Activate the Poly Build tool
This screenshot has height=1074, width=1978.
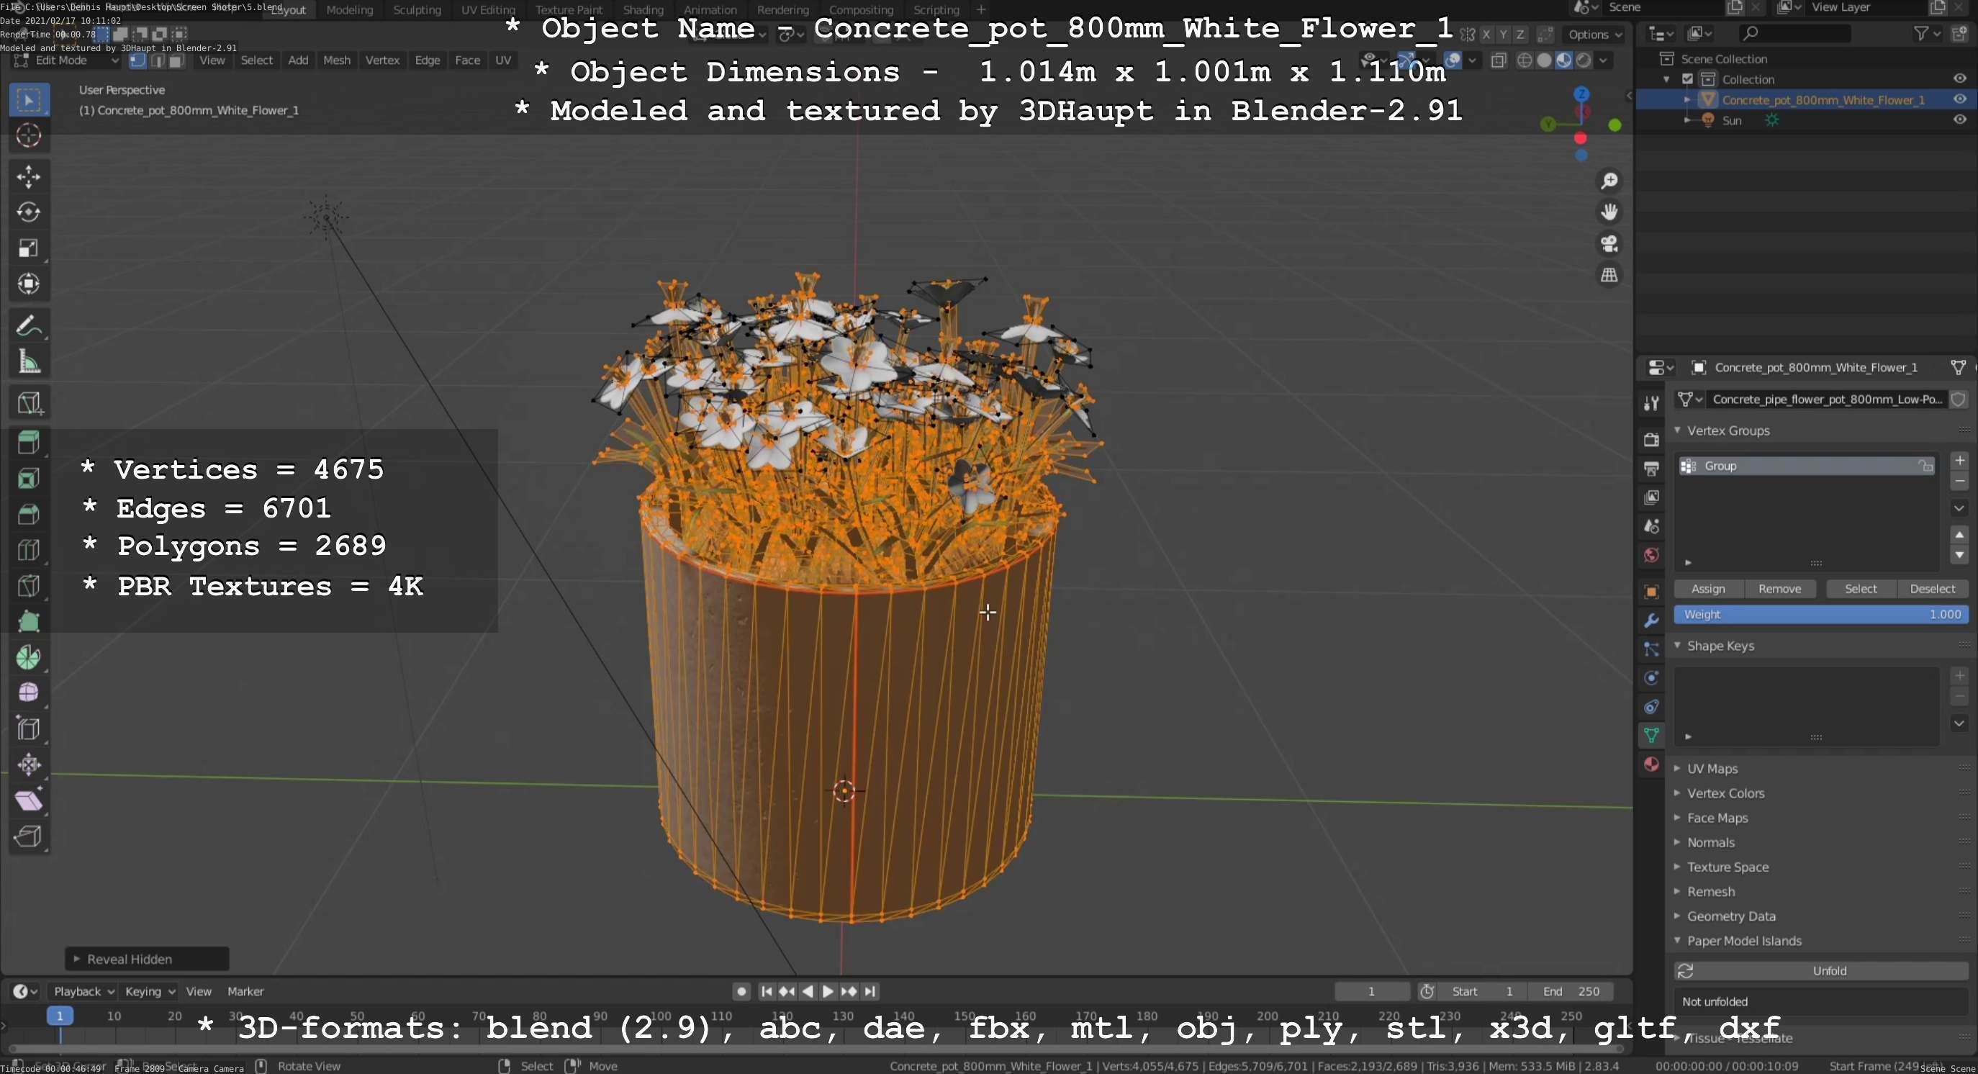pos(30,622)
